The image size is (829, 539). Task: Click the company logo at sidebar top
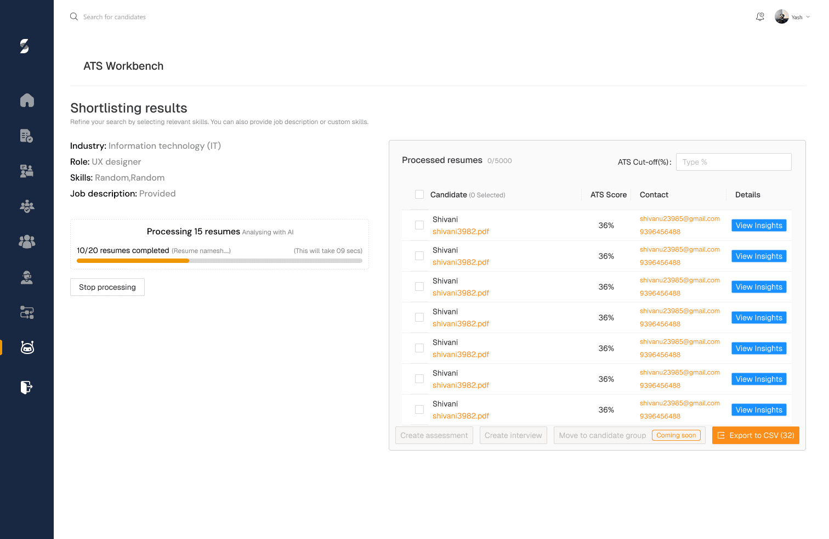[25, 46]
